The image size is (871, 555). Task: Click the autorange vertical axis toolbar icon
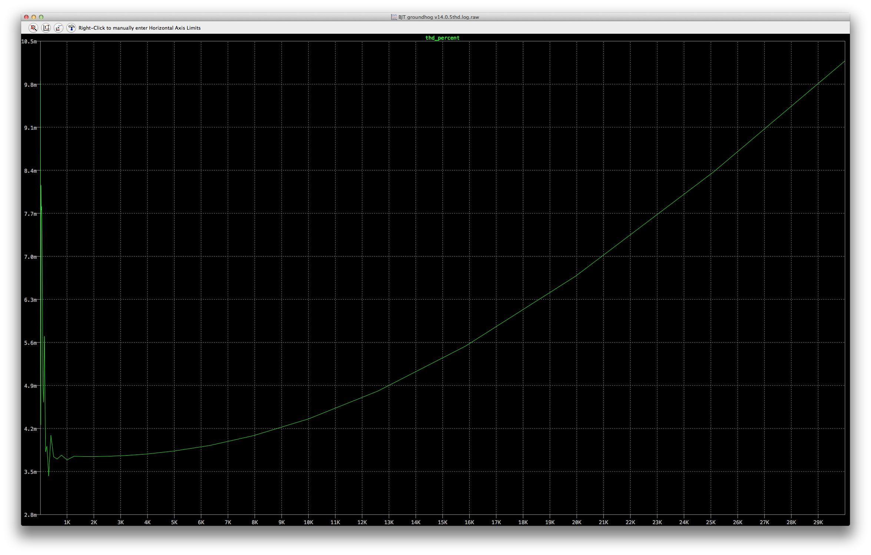click(46, 28)
